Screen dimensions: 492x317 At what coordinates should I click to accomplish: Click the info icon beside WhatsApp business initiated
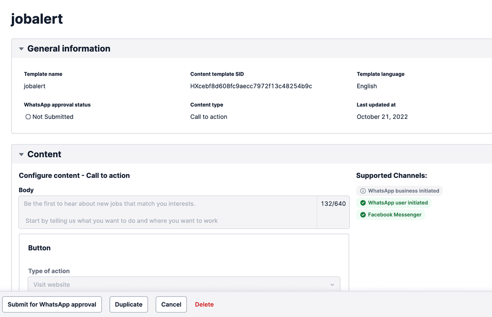(363, 191)
